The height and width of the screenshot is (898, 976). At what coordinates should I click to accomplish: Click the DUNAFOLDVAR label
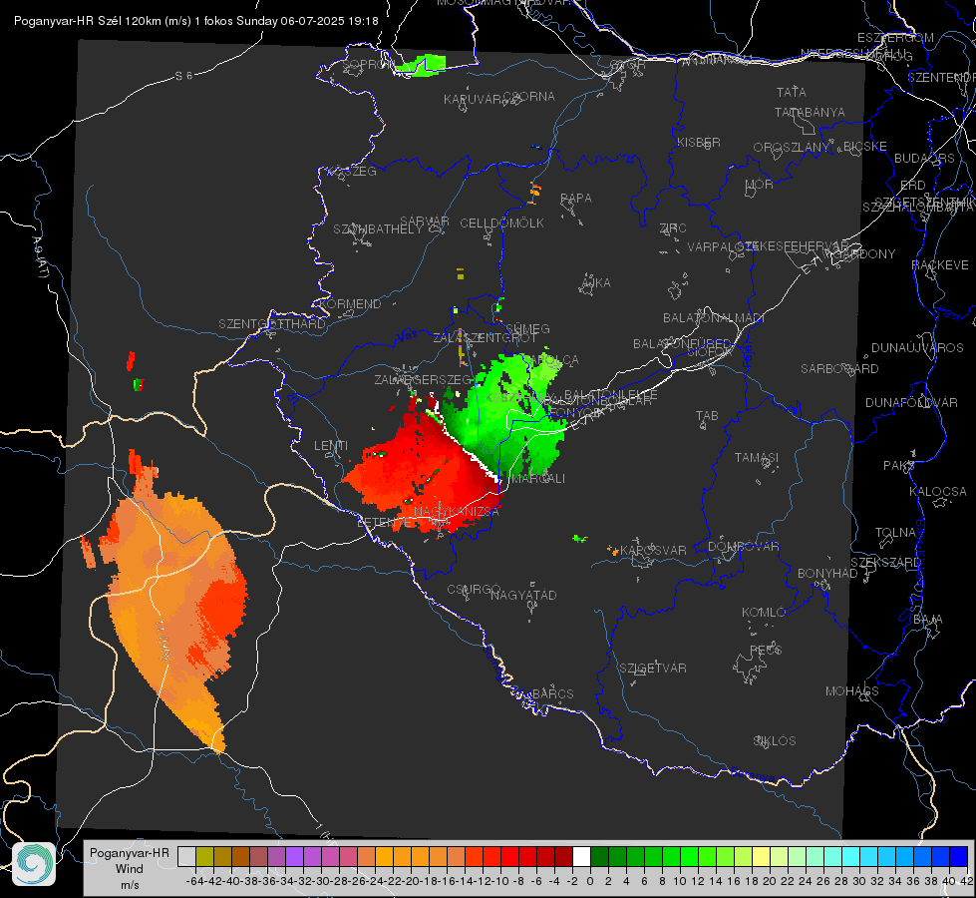click(x=911, y=402)
